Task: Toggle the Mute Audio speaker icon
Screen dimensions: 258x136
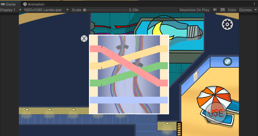Action: click(215, 10)
